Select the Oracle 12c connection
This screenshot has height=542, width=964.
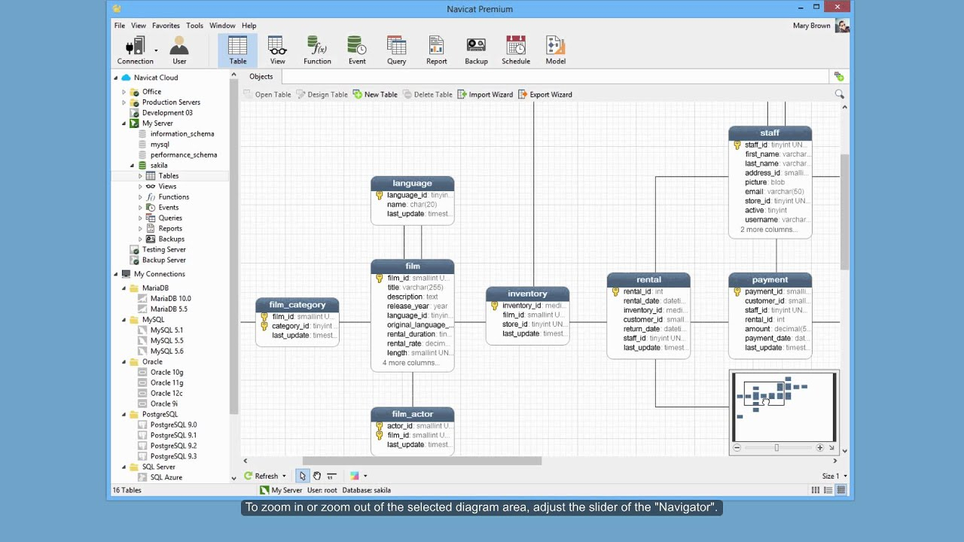(x=166, y=393)
